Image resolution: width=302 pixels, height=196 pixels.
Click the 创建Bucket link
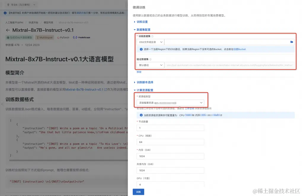pos(239,49)
